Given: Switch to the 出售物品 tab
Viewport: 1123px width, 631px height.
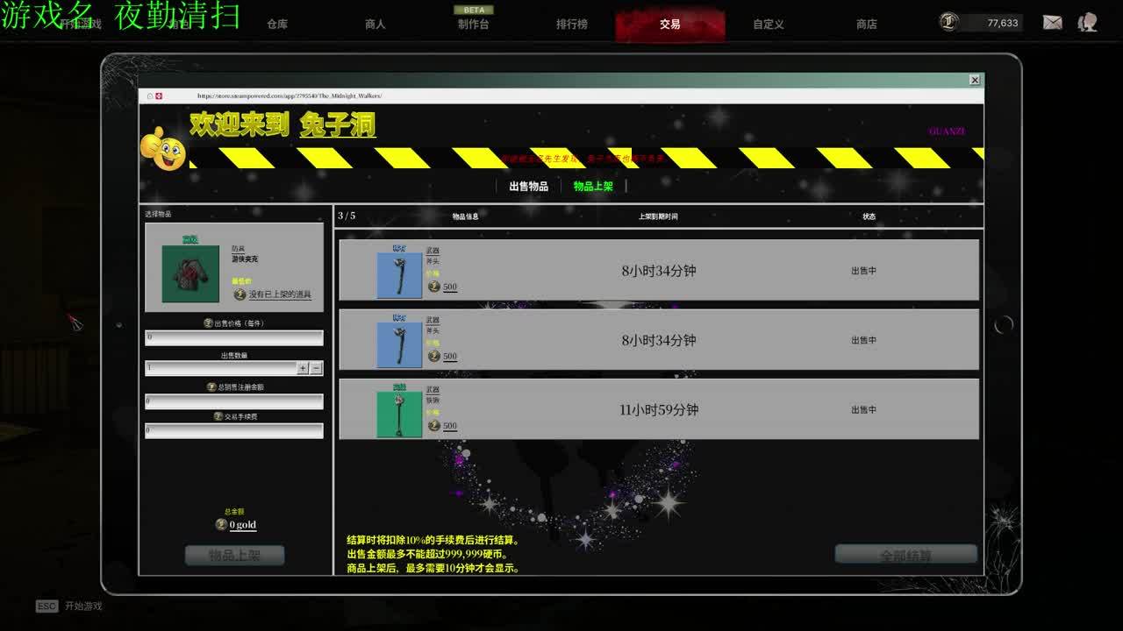Looking at the screenshot, I should [x=528, y=186].
